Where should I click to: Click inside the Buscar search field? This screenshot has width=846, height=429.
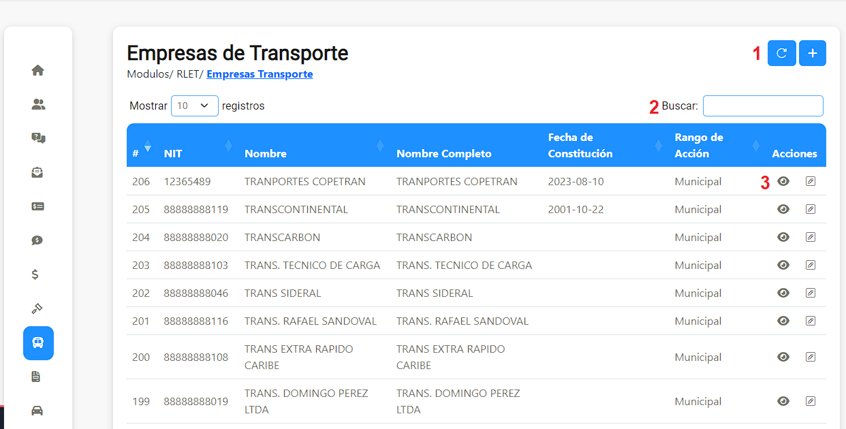coord(763,106)
